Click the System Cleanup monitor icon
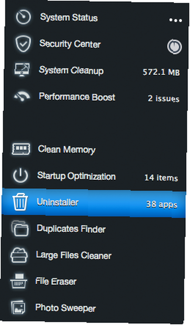This screenshot has width=190, height=325. [x=22, y=70]
